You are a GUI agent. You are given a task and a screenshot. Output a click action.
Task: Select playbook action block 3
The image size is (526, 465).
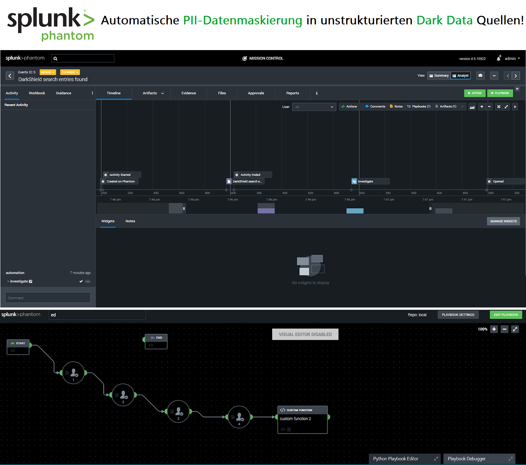pyautogui.click(x=178, y=411)
